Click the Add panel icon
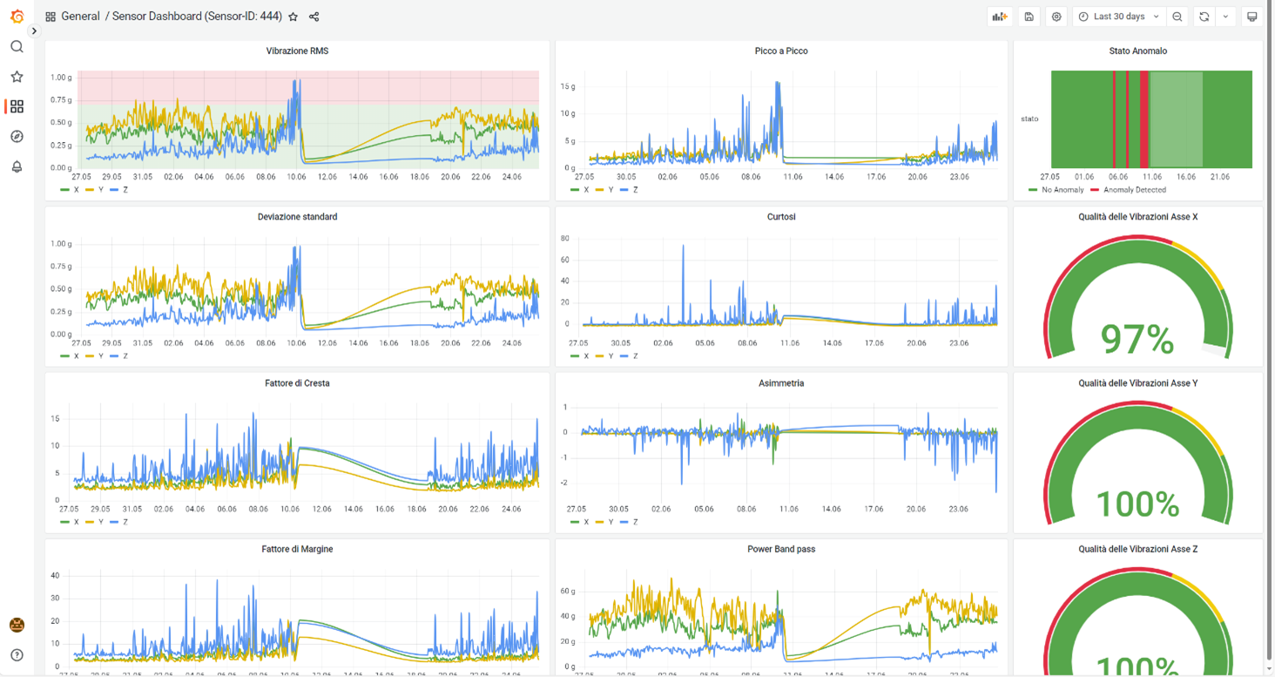This screenshot has width=1275, height=677. tap(1000, 17)
